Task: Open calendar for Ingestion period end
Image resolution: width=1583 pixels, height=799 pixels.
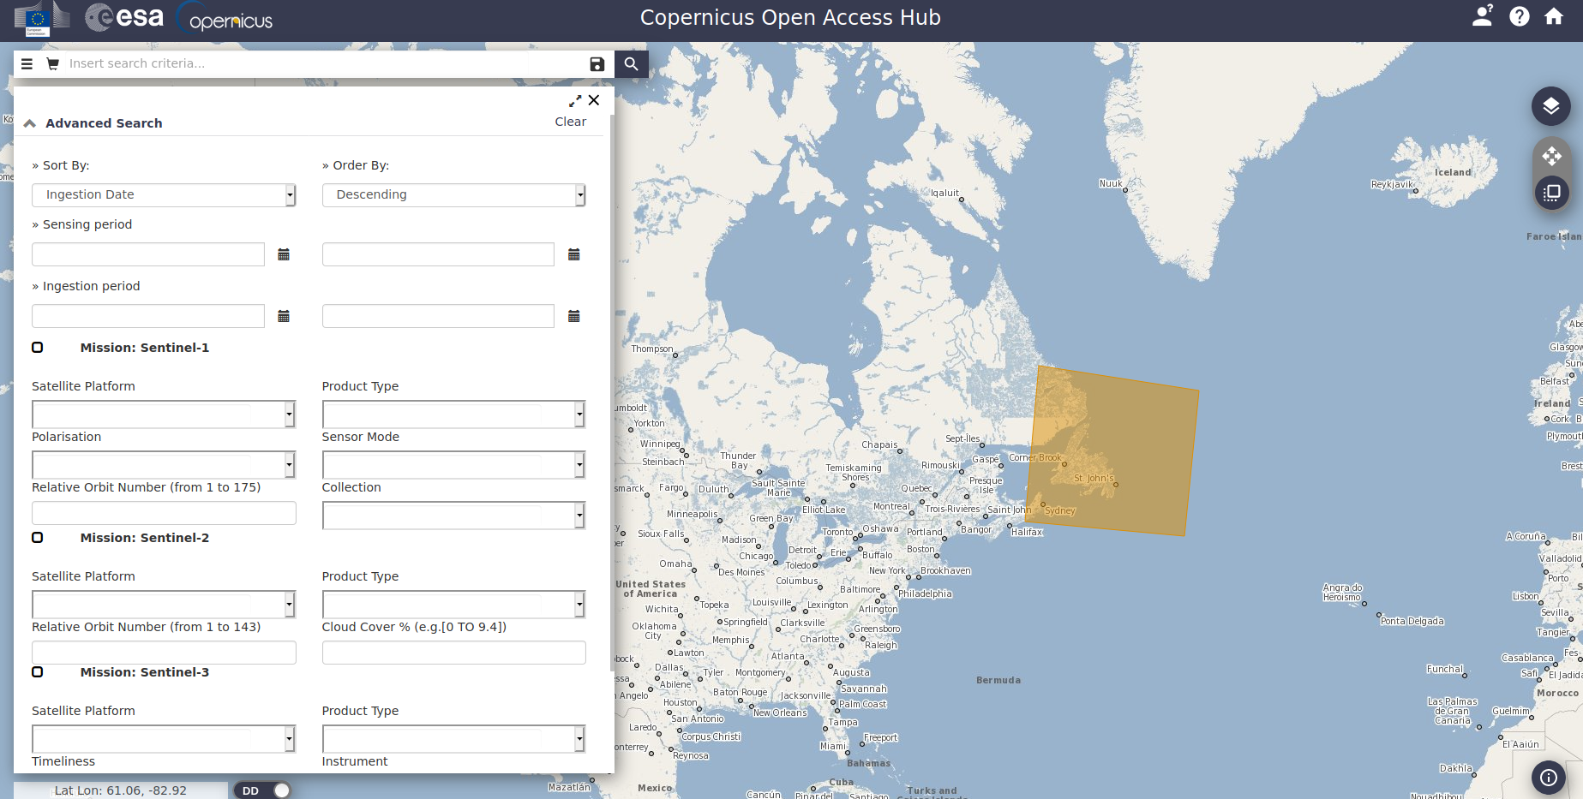Action: click(x=574, y=316)
